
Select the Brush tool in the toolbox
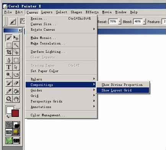click(x=9, y=38)
